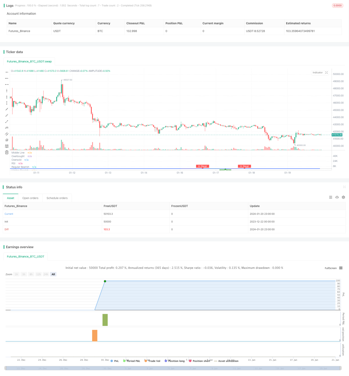
Task: Click the Oversold indicator label
Action: click(16, 160)
